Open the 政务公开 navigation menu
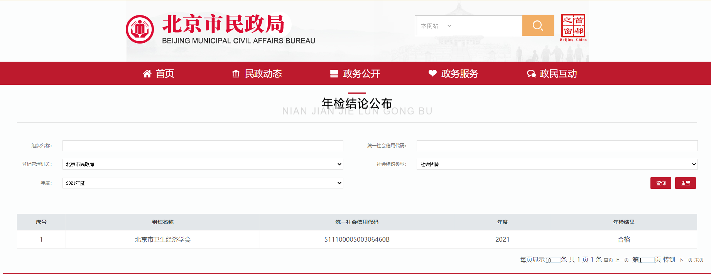 [361, 74]
